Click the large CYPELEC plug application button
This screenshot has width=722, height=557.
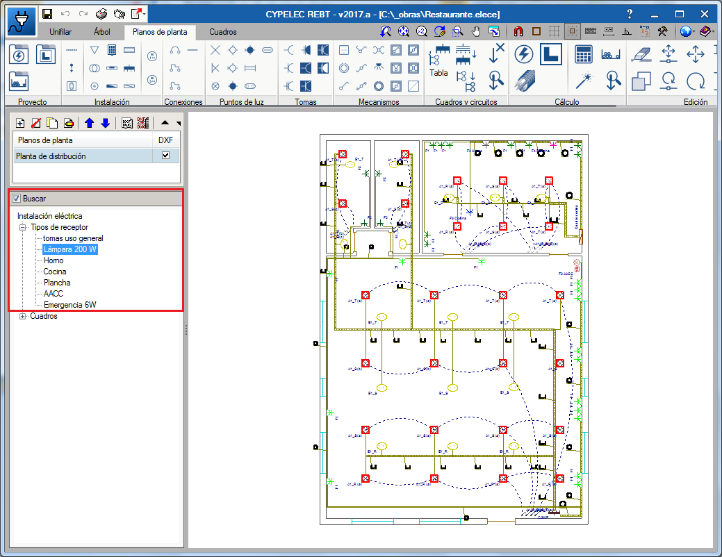click(22, 21)
